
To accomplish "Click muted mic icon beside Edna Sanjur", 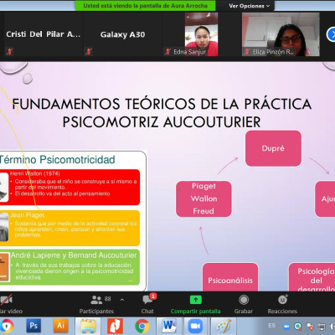I will [167, 52].
